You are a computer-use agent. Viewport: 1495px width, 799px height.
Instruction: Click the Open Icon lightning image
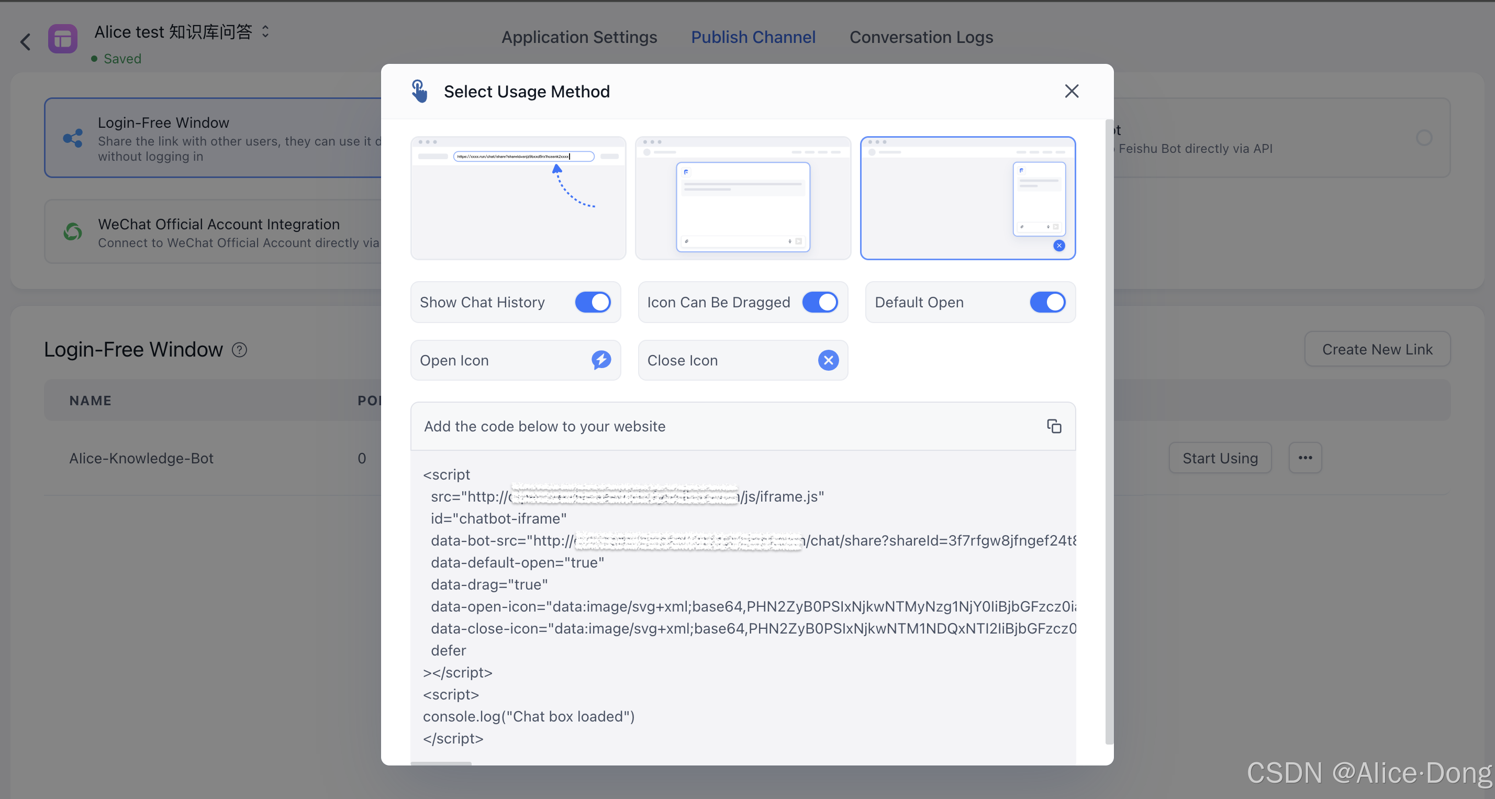pyautogui.click(x=601, y=360)
